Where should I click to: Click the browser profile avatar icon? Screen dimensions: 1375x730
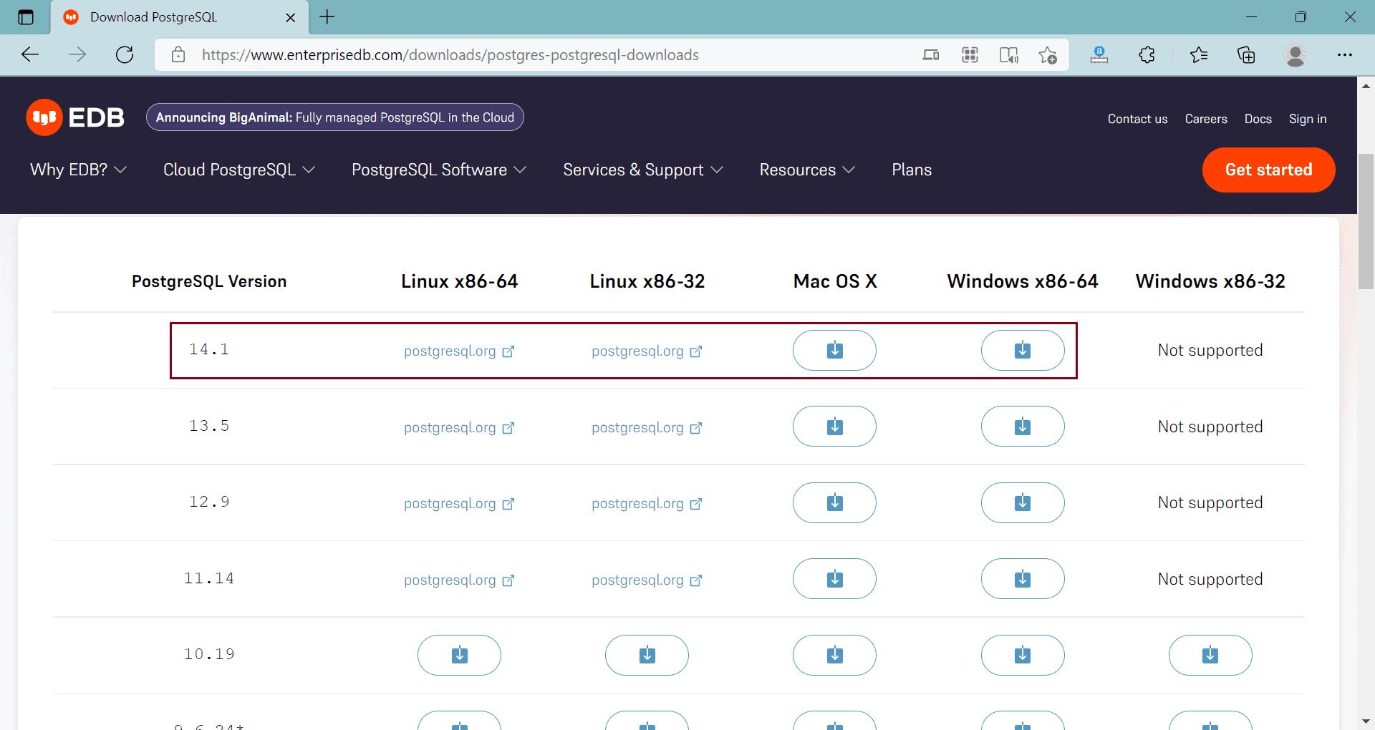tap(1296, 54)
